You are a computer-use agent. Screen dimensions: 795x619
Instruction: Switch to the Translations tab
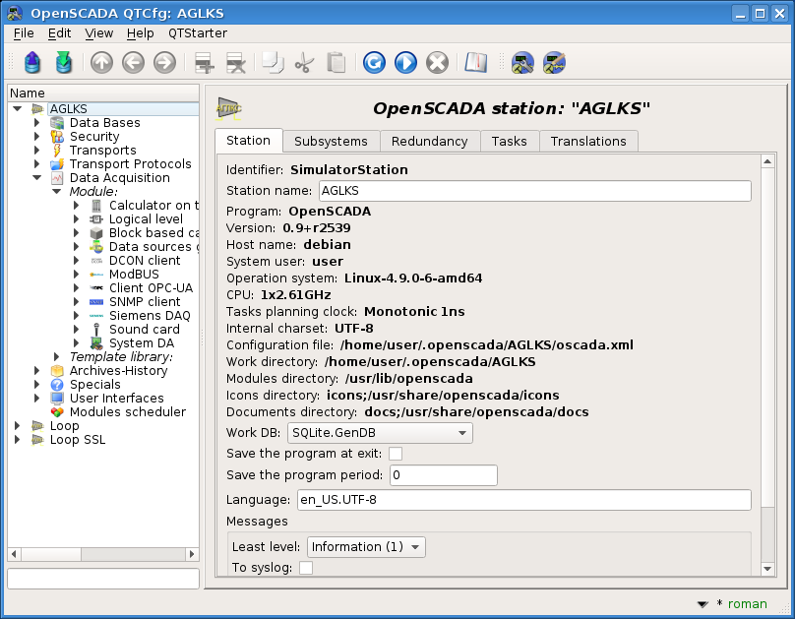coord(588,142)
